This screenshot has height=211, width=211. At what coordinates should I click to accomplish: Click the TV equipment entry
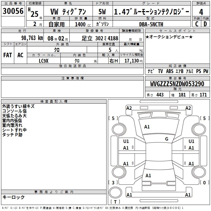coord(160,71)
